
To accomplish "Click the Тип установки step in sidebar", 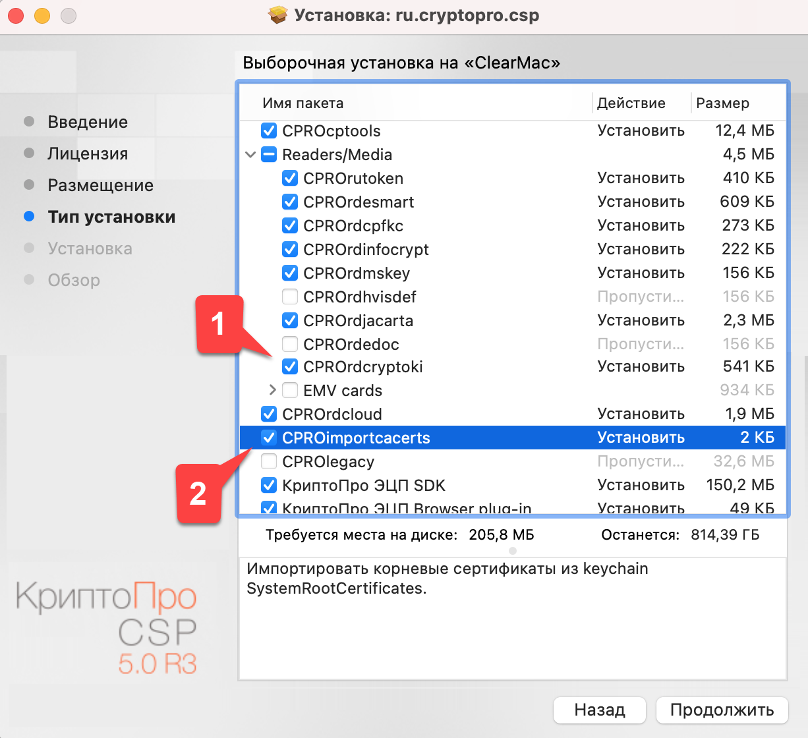I will click(x=111, y=217).
